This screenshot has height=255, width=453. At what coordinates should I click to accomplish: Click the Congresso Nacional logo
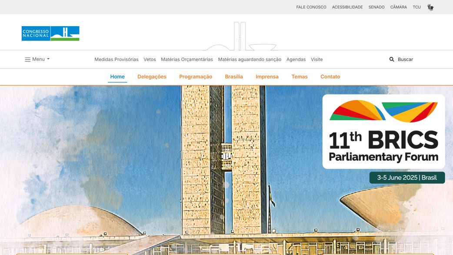tap(50, 34)
